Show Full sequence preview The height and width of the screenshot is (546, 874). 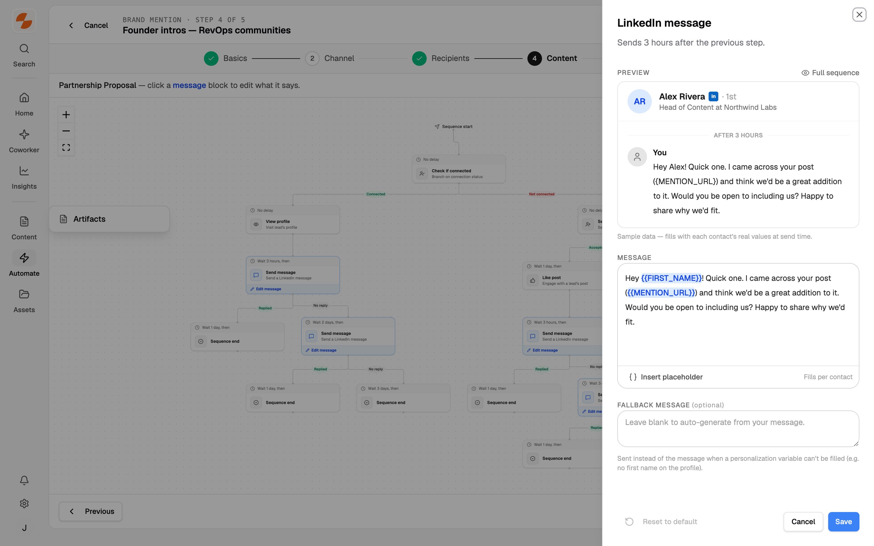(830, 72)
